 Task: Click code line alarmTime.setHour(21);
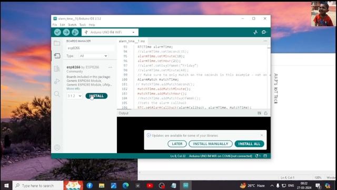(x=159, y=61)
